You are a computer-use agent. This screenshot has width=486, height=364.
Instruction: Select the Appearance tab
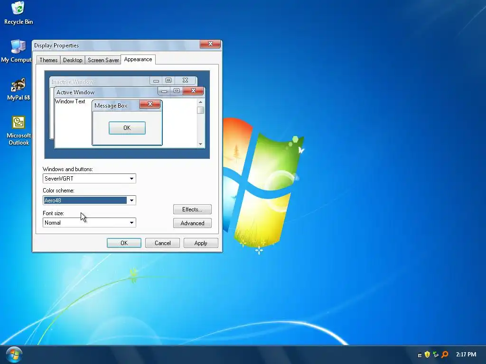(x=138, y=59)
